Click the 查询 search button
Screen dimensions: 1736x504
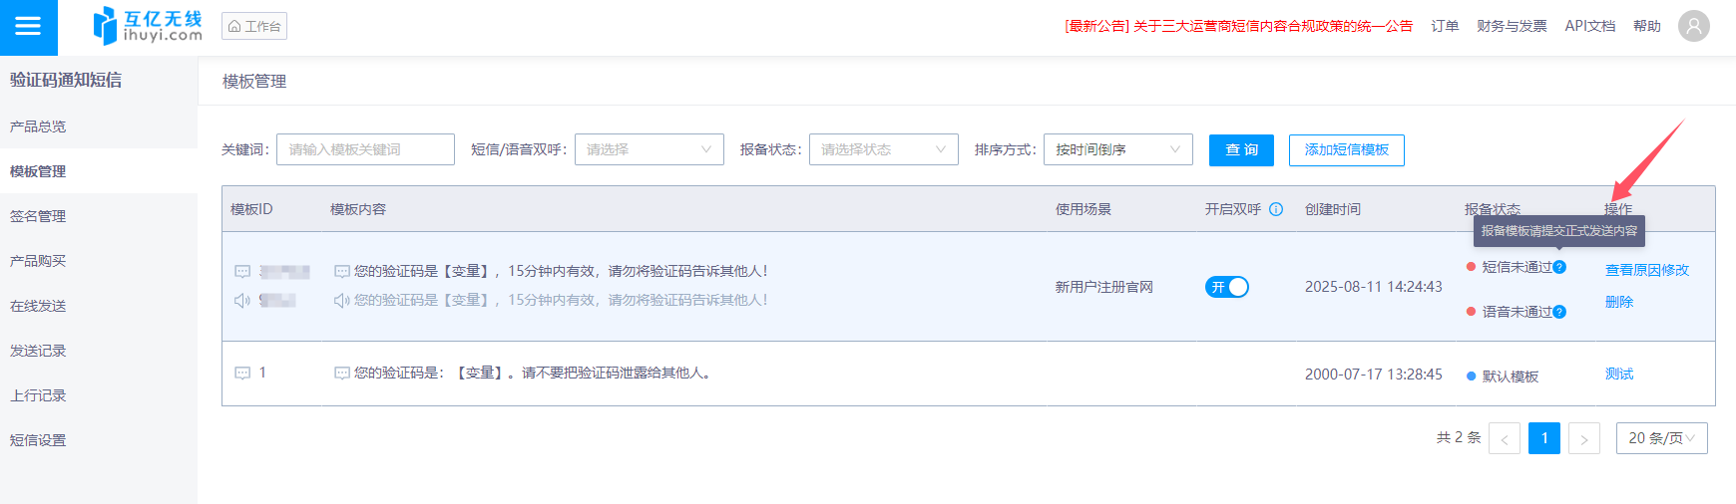[1241, 149]
